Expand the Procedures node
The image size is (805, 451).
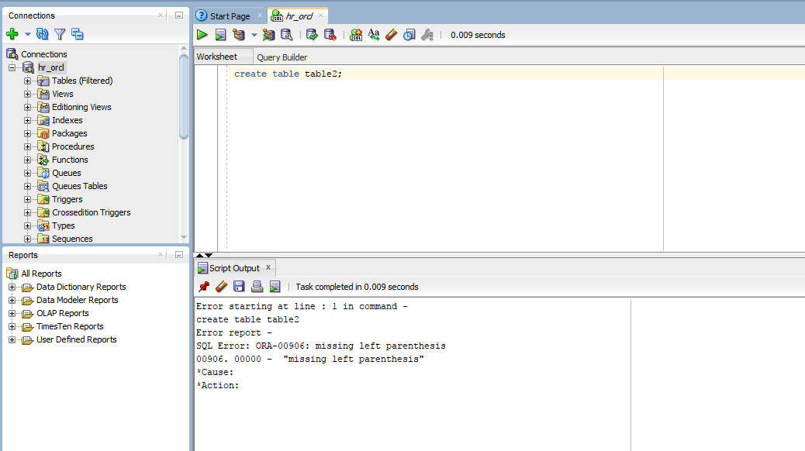[28, 146]
